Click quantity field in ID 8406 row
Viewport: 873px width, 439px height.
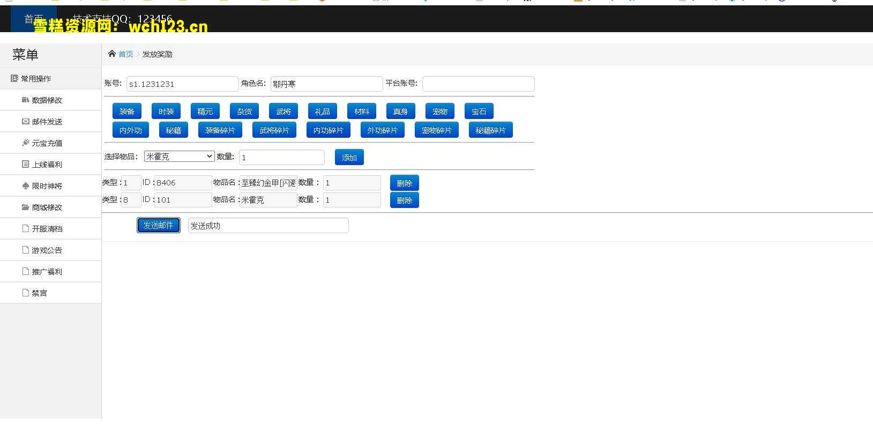[x=352, y=183]
